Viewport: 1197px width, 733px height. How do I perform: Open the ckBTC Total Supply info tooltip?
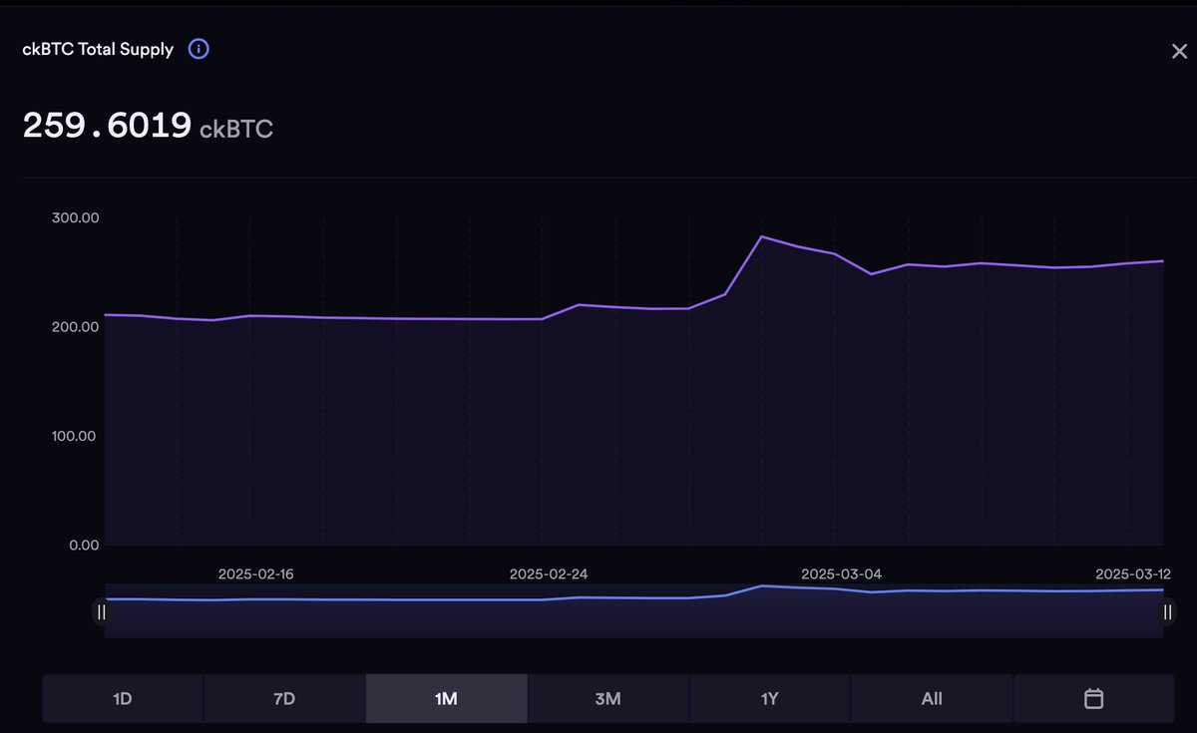tap(198, 49)
